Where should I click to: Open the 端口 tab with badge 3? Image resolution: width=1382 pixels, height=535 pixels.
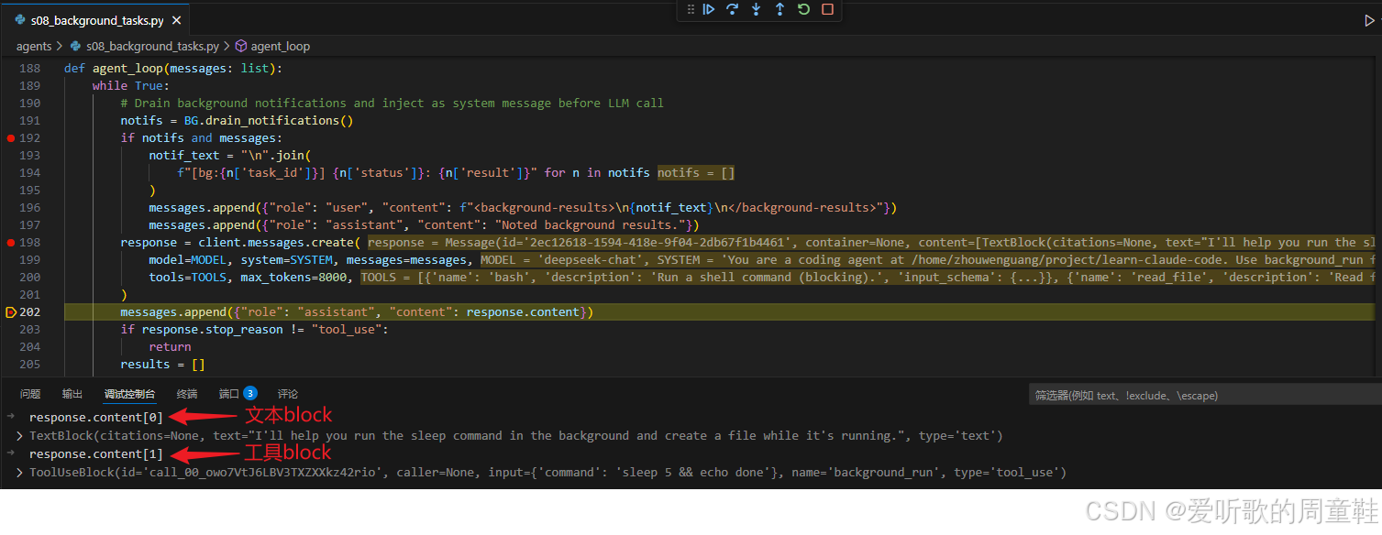click(x=238, y=394)
